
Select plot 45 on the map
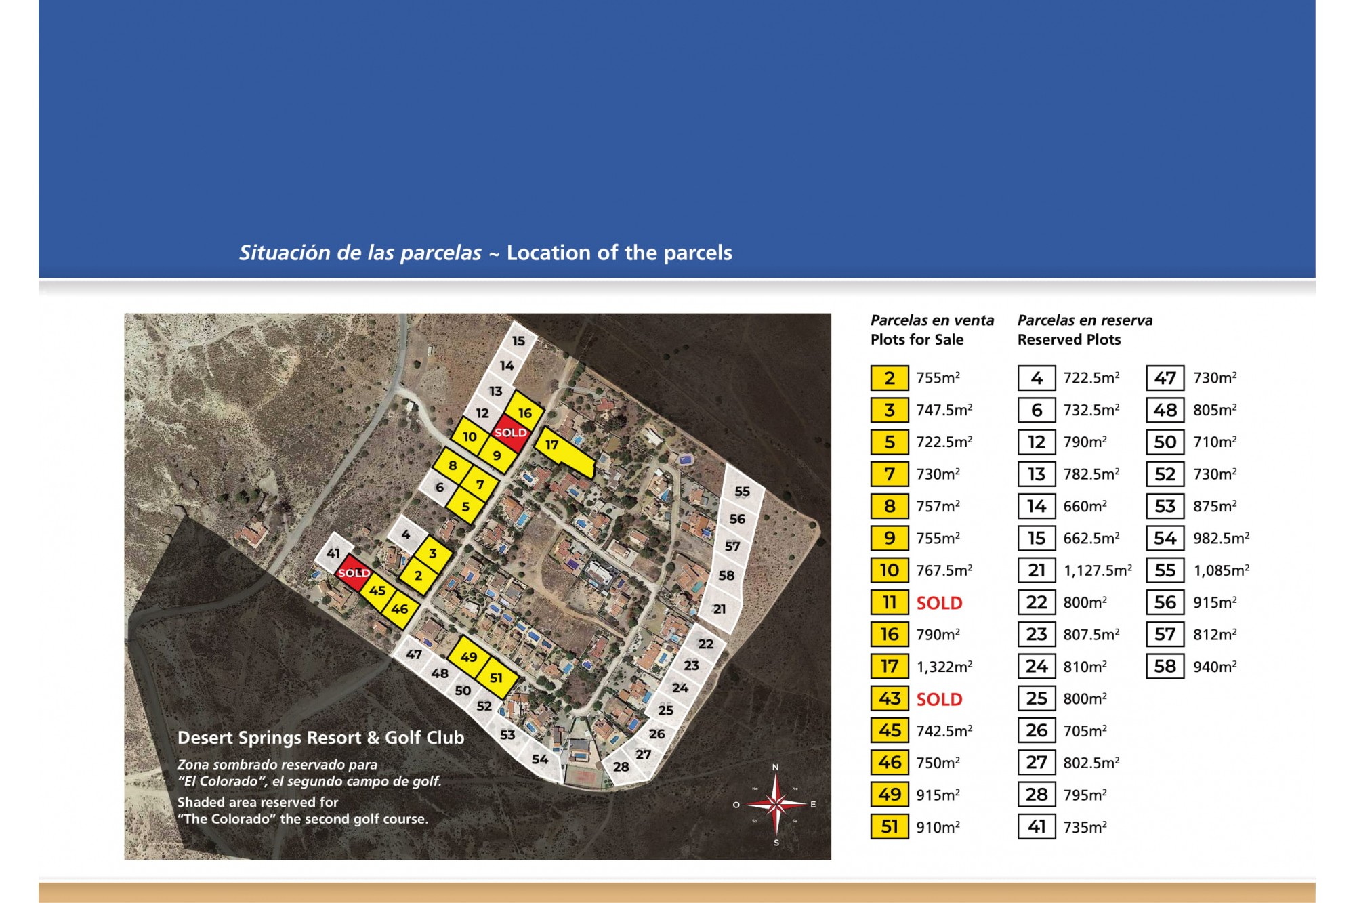pyautogui.click(x=377, y=591)
